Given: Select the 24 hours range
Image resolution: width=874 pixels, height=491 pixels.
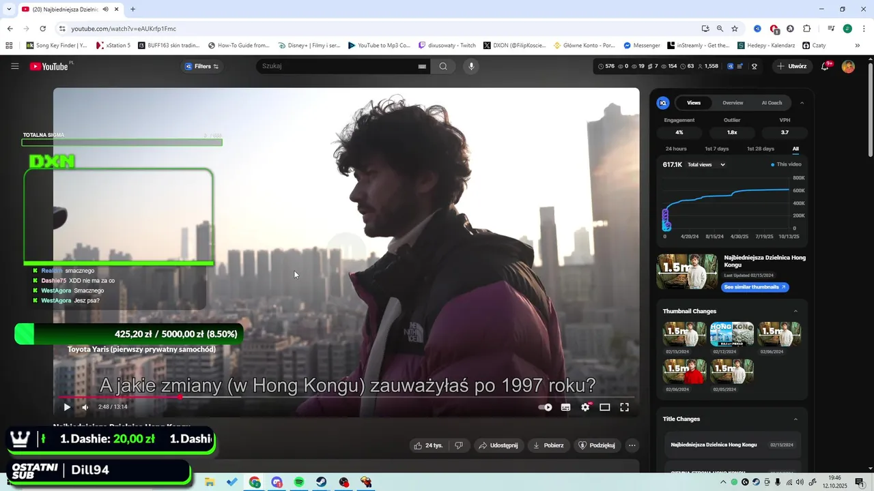Looking at the screenshot, I should (676, 149).
